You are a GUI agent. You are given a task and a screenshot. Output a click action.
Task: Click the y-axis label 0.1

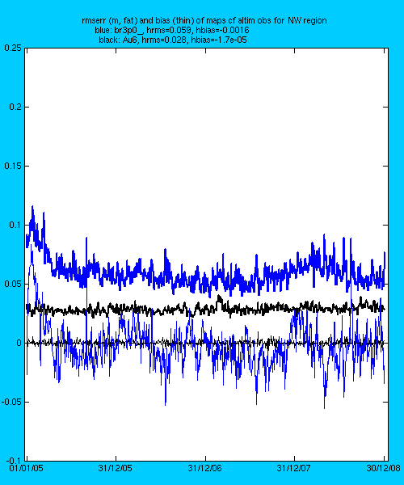(15, 225)
